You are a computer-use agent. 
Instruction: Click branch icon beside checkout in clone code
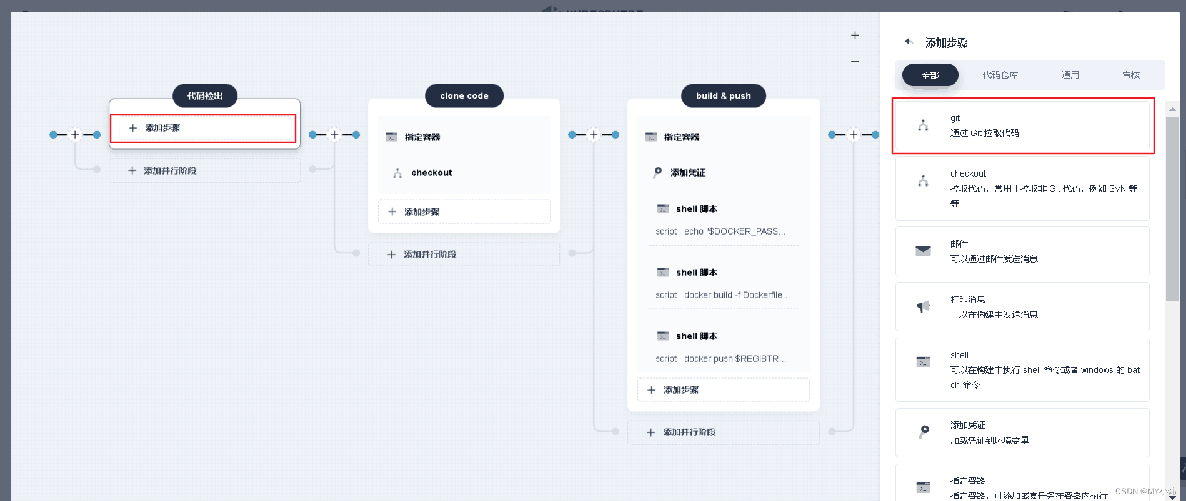point(397,173)
